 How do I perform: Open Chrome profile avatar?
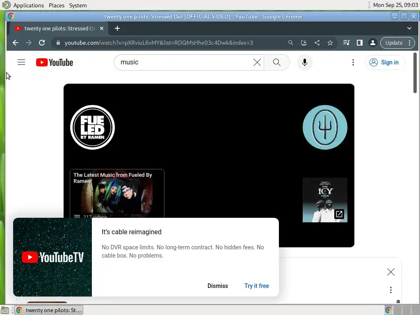pyautogui.click(x=372, y=43)
